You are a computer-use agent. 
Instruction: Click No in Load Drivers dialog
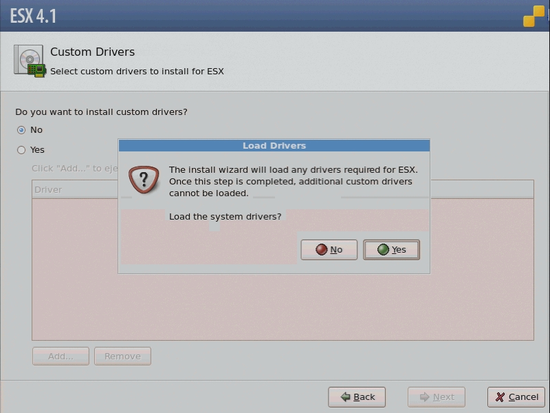coord(329,250)
